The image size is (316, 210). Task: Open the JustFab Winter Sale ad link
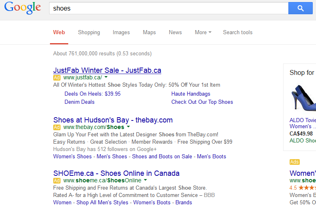[107, 70]
